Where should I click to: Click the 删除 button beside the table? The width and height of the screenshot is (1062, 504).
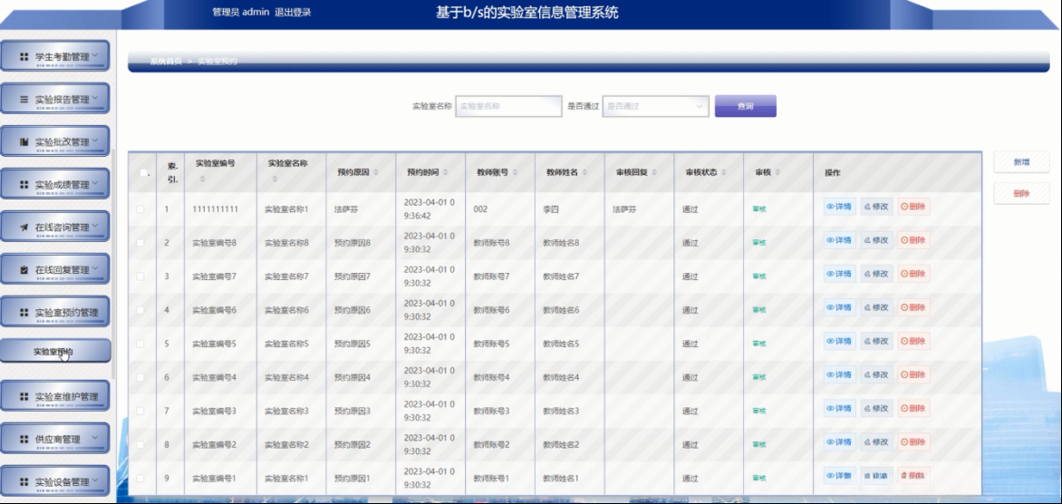coord(1021,194)
